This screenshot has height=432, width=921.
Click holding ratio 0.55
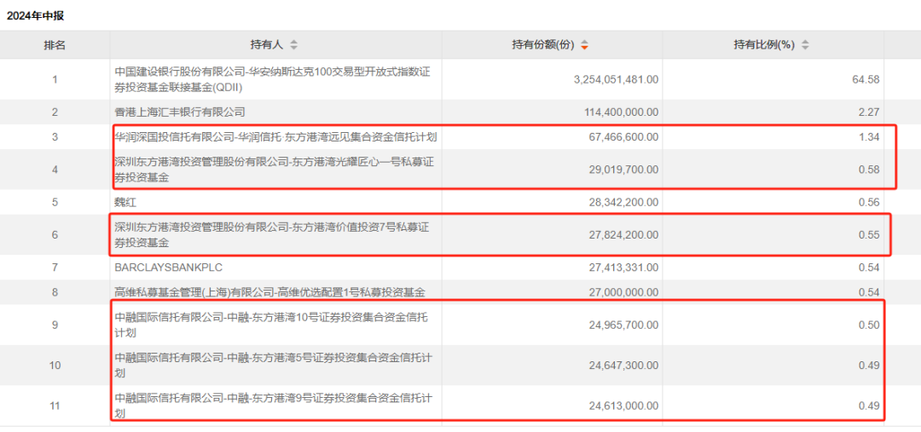pyautogui.click(x=871, y=235)
